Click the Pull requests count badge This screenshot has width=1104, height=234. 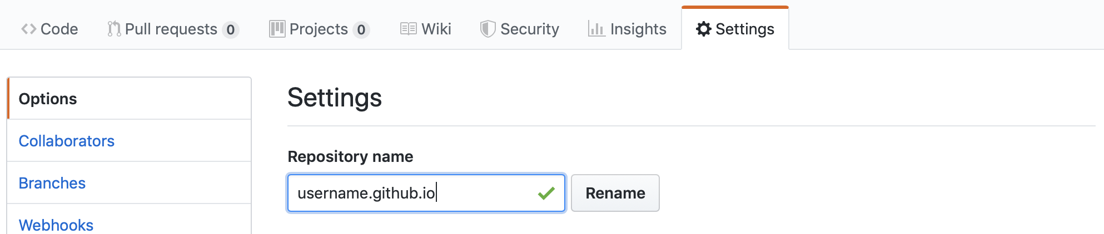[x=231, y=29]
